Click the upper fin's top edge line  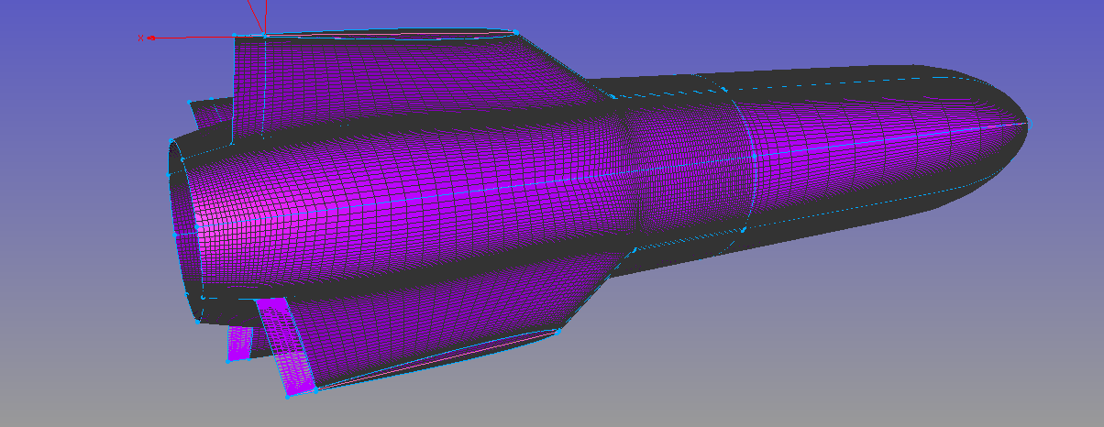pyautogui.click(x=385, y=37)
